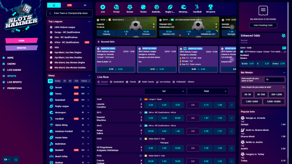Click the Aussie Rules icon in menu
The image size is (292, 164).
click(x=51, y=138)
